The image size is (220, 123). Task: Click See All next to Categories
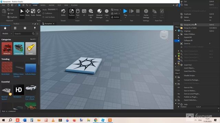click(33, 39)
